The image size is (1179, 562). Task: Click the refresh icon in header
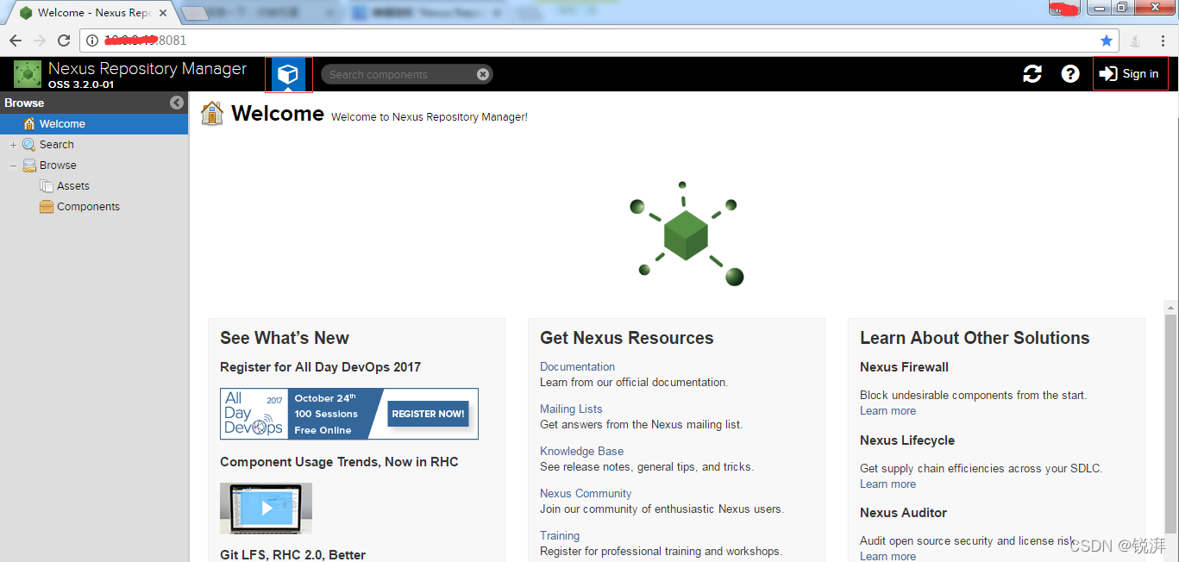coord(1032,74)
